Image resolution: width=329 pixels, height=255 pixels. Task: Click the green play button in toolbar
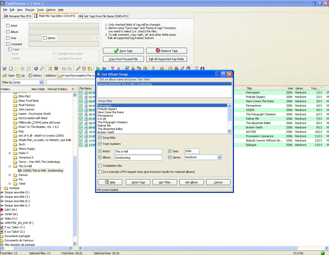click(98, 69)
